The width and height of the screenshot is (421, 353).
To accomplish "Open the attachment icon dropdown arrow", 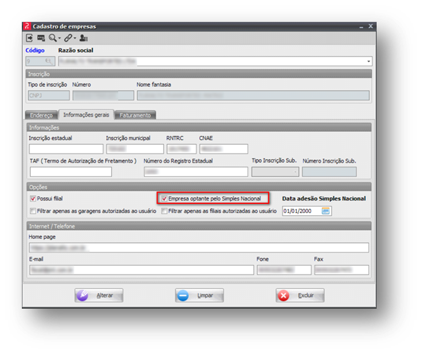I will (75, 38).
